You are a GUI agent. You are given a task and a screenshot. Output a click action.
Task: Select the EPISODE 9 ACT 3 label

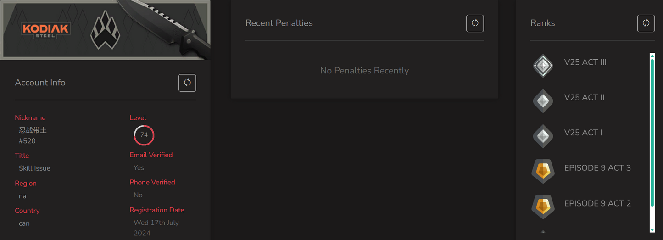[597, 168]
